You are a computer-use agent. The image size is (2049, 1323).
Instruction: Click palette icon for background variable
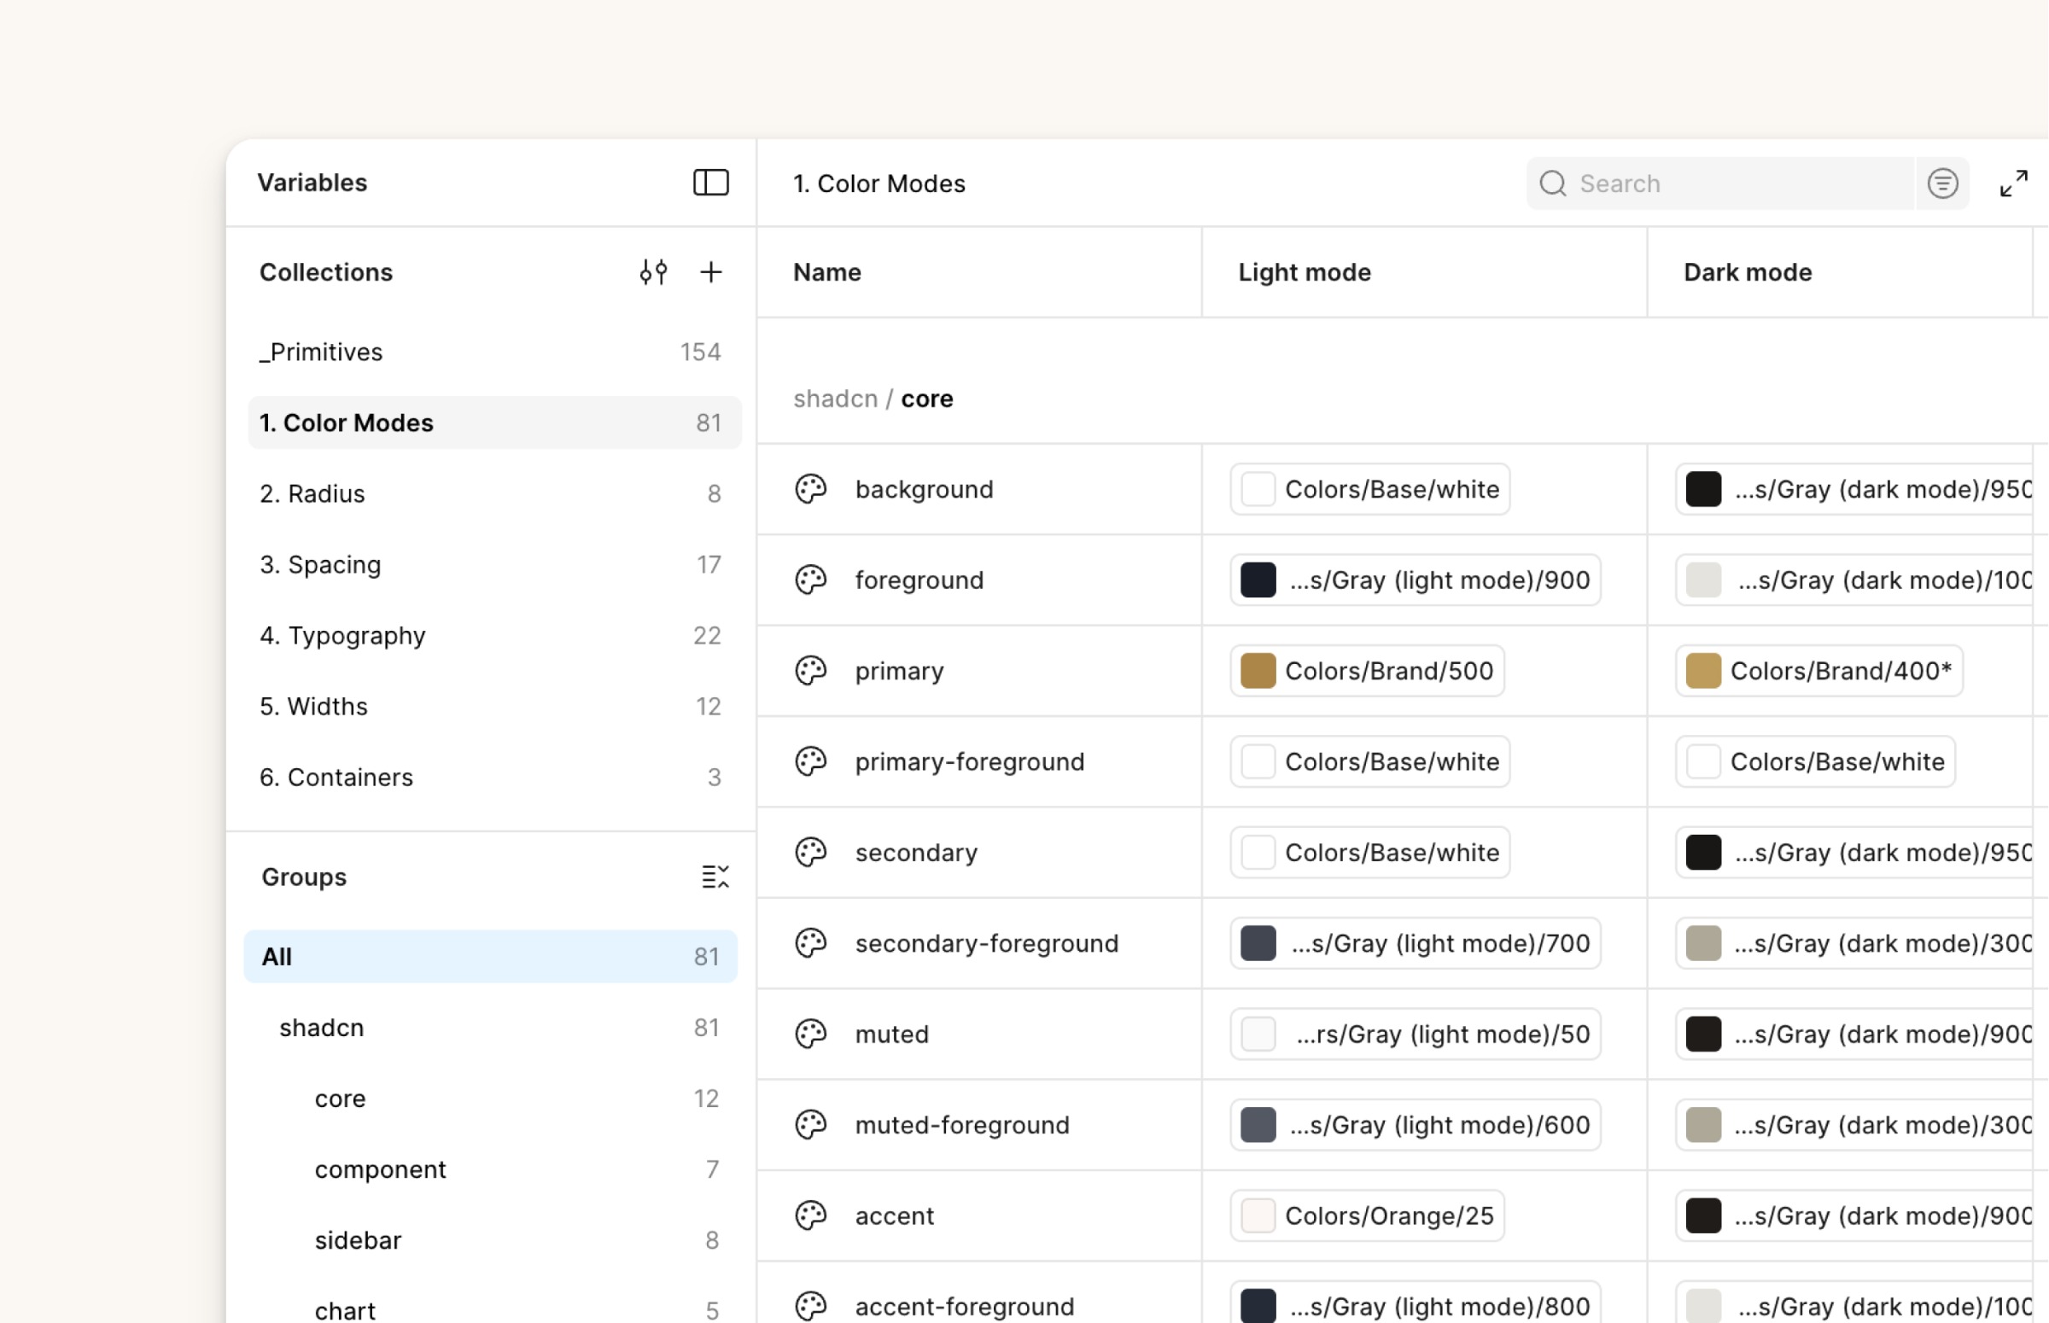811,489
